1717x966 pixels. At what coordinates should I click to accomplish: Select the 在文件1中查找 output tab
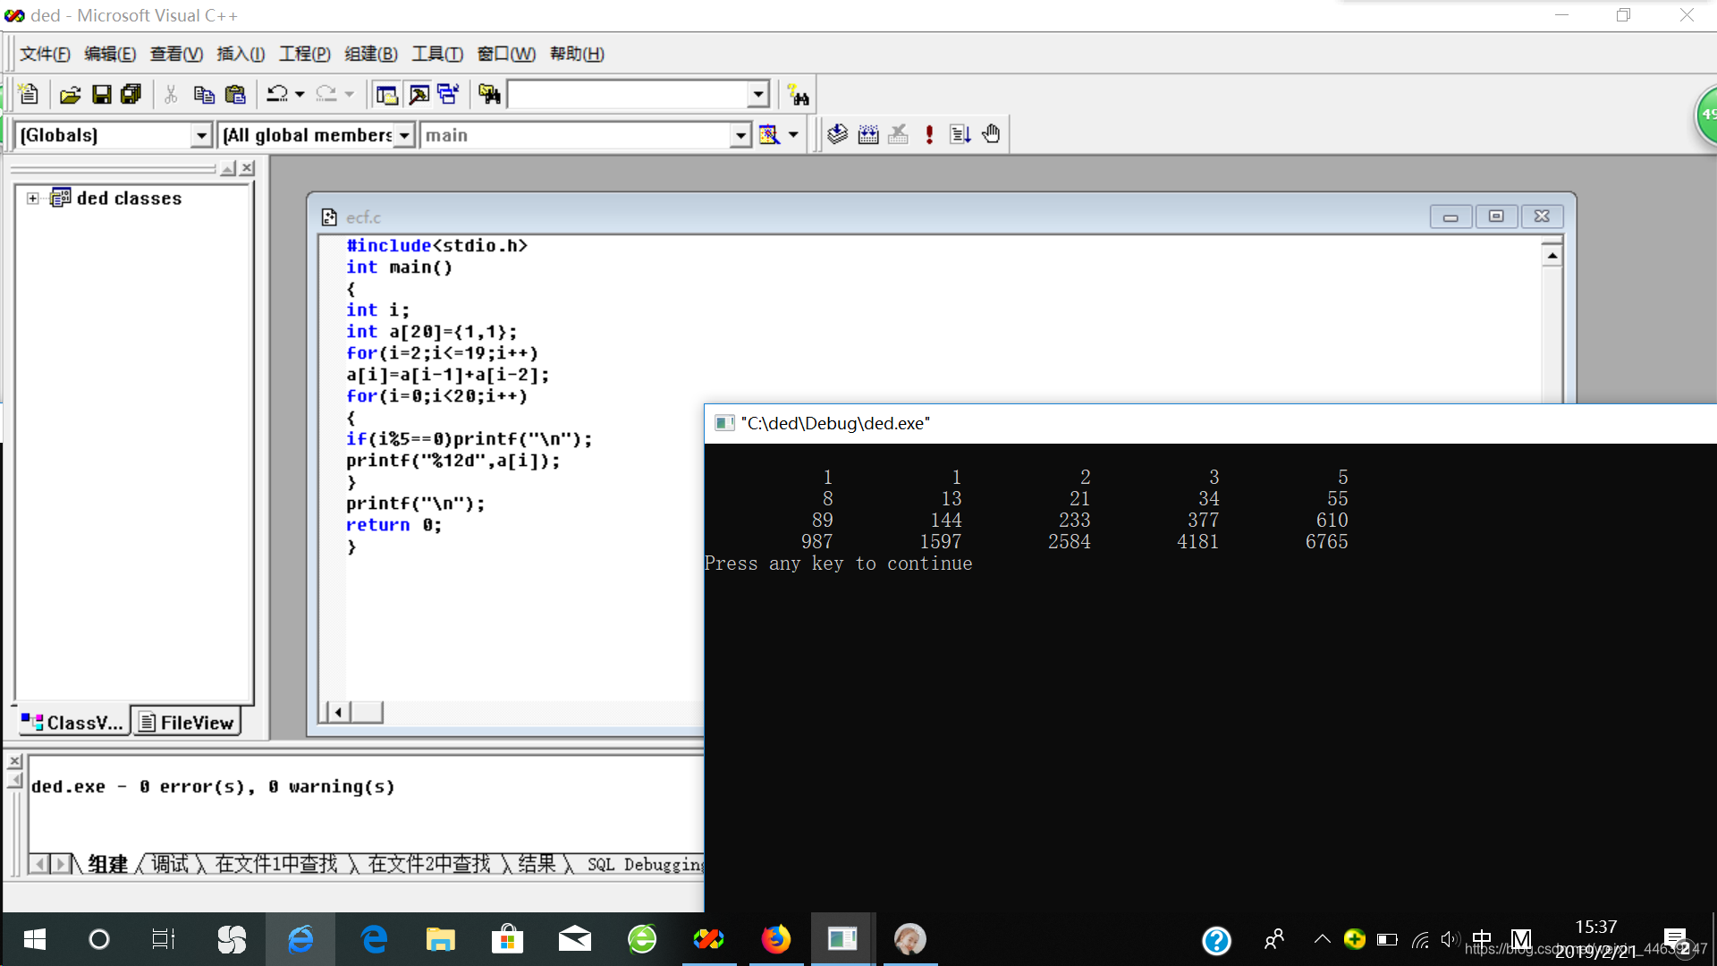(276, 864)
